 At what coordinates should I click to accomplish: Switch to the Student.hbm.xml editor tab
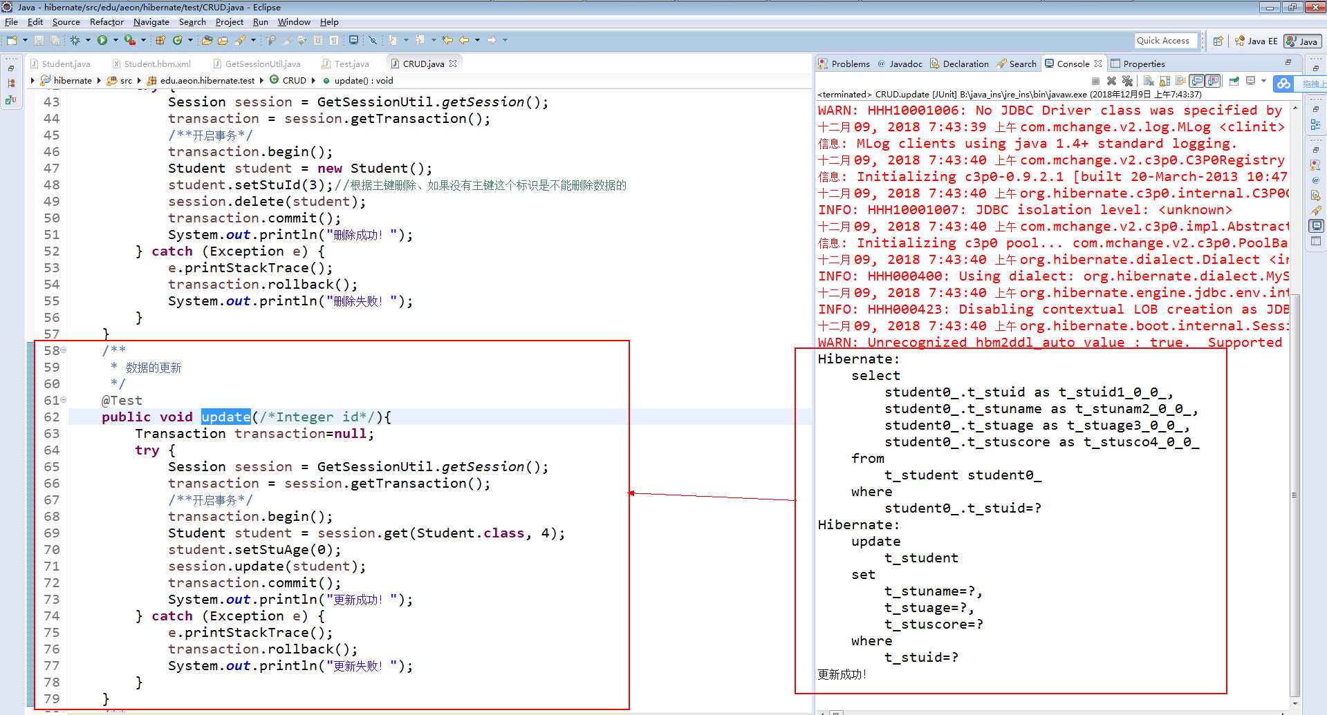click(x=157, y=64)
